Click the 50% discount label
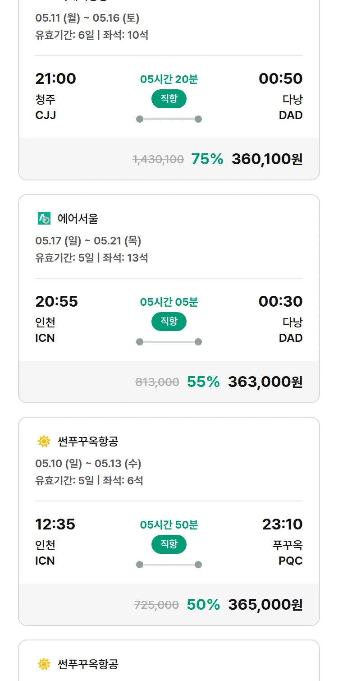This screenshot has height=681, width=338. (x=203, y=604)
